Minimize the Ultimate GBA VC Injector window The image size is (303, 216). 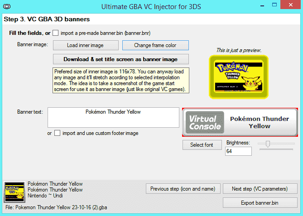262,6
